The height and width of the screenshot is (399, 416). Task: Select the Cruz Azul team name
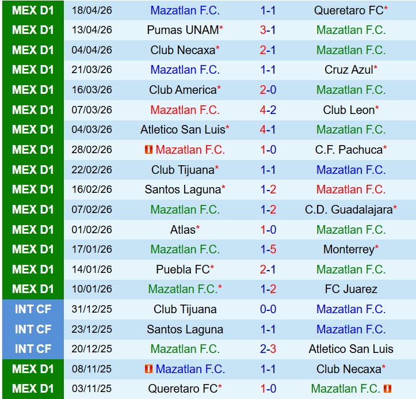tap(350, 70)
